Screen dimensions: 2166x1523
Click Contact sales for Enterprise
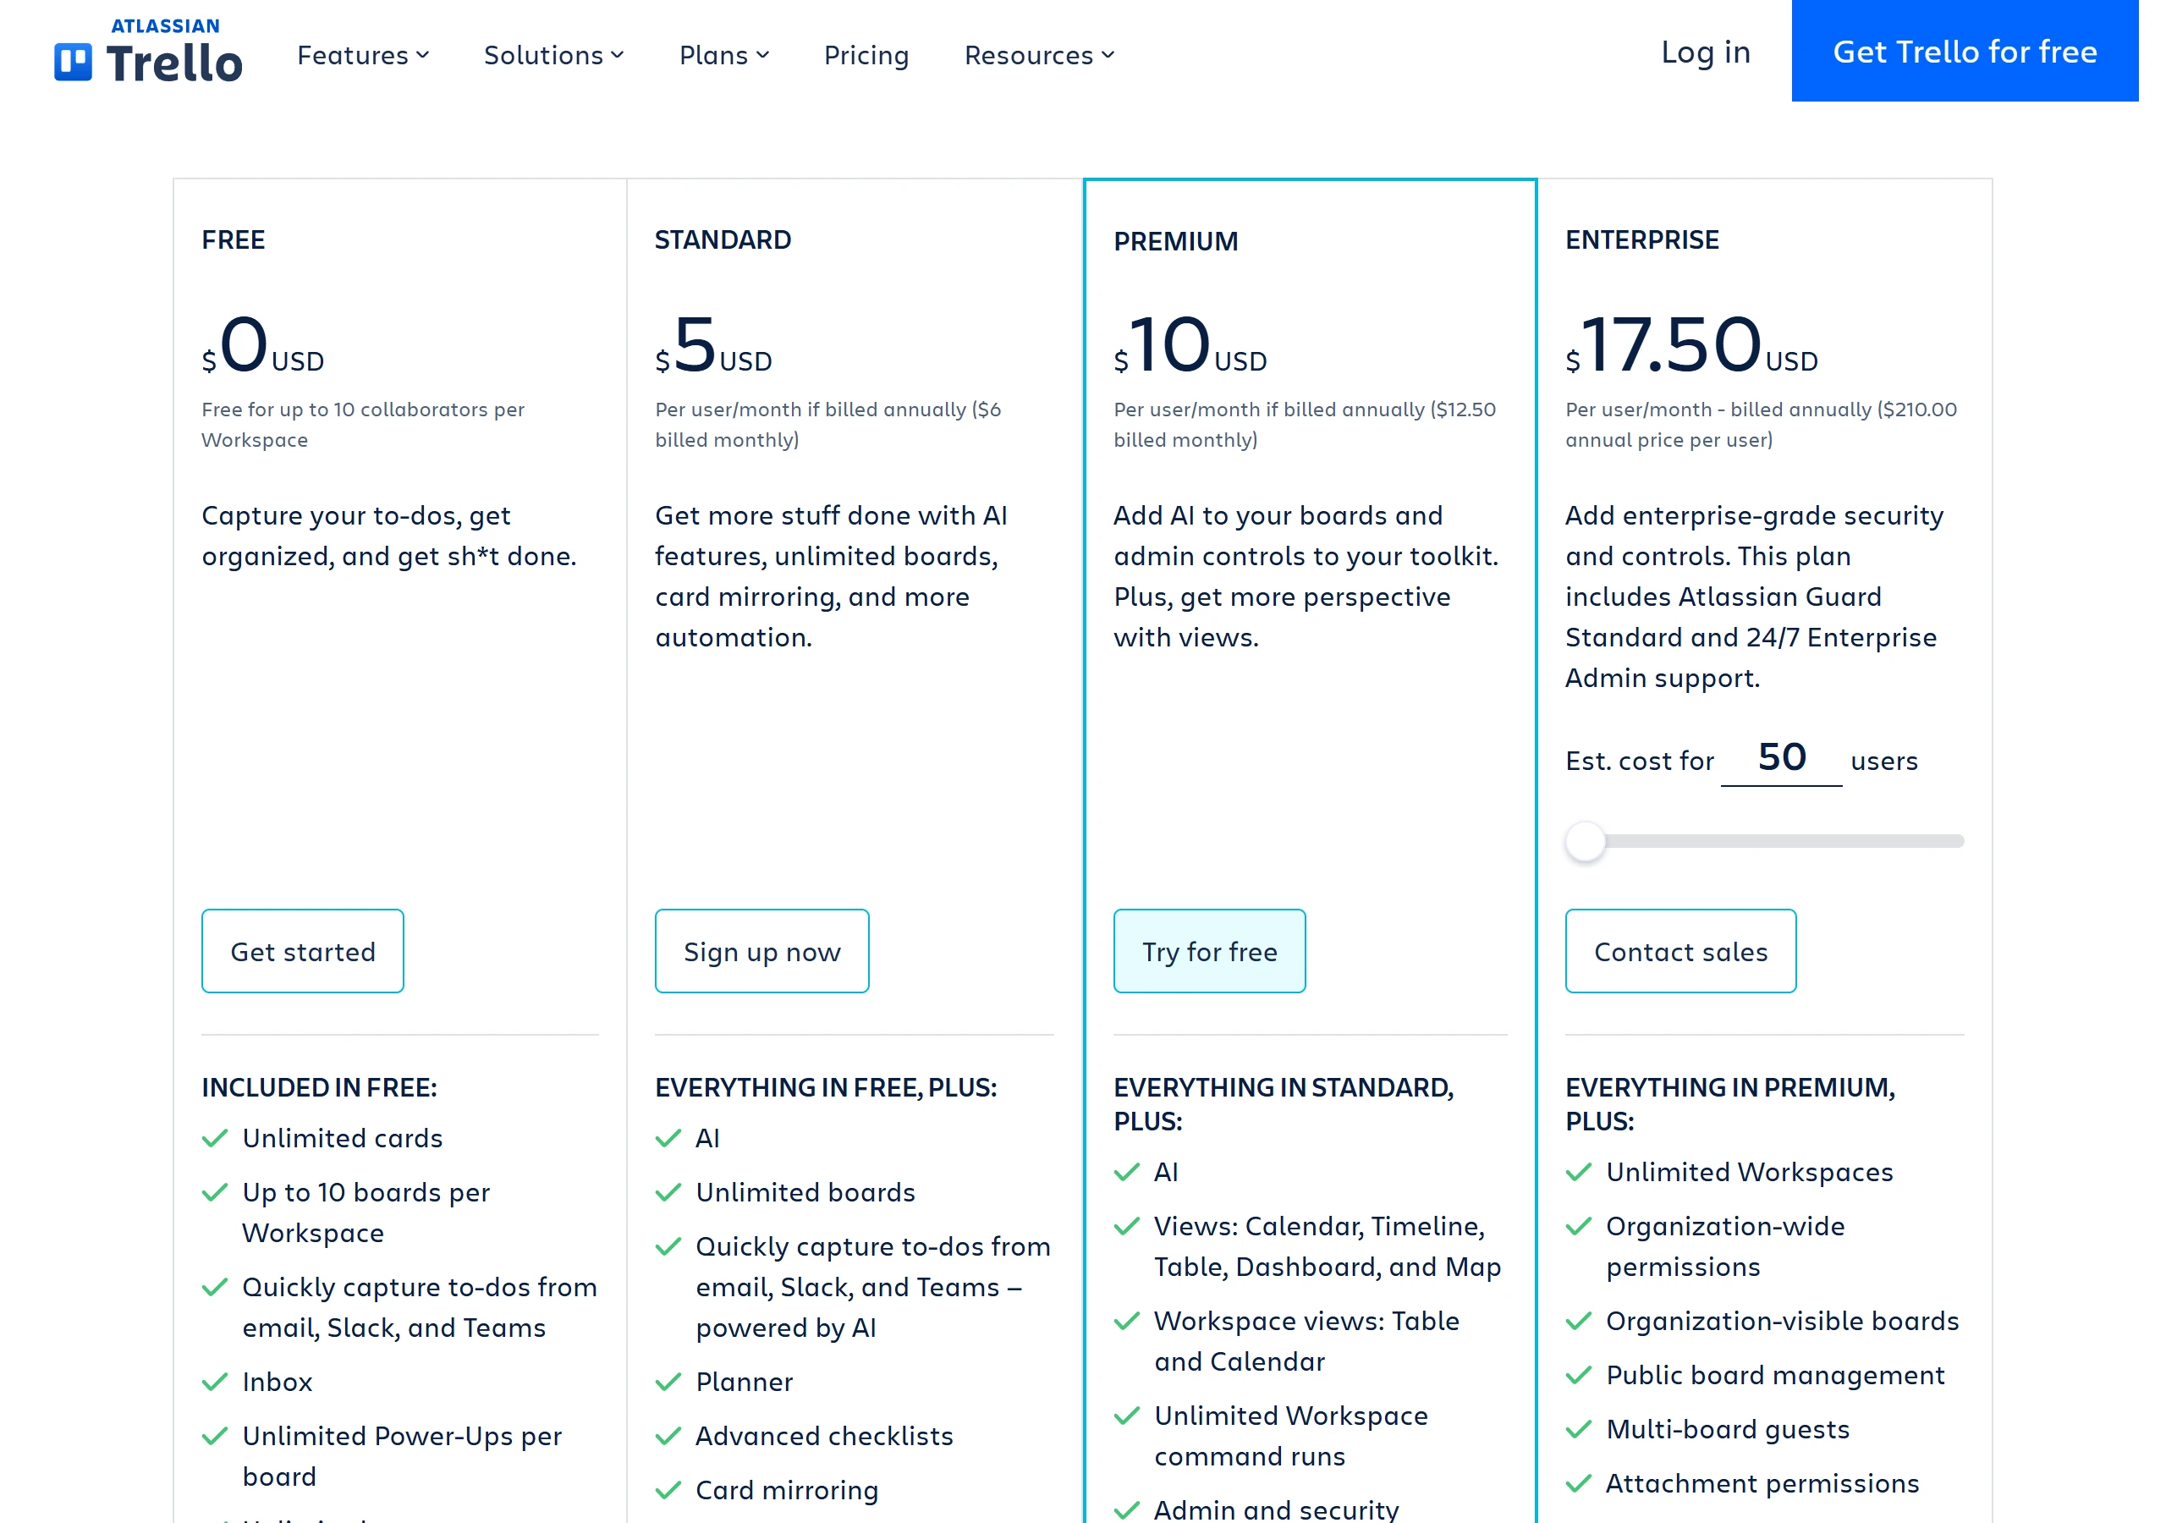(x=1681, y=951)
